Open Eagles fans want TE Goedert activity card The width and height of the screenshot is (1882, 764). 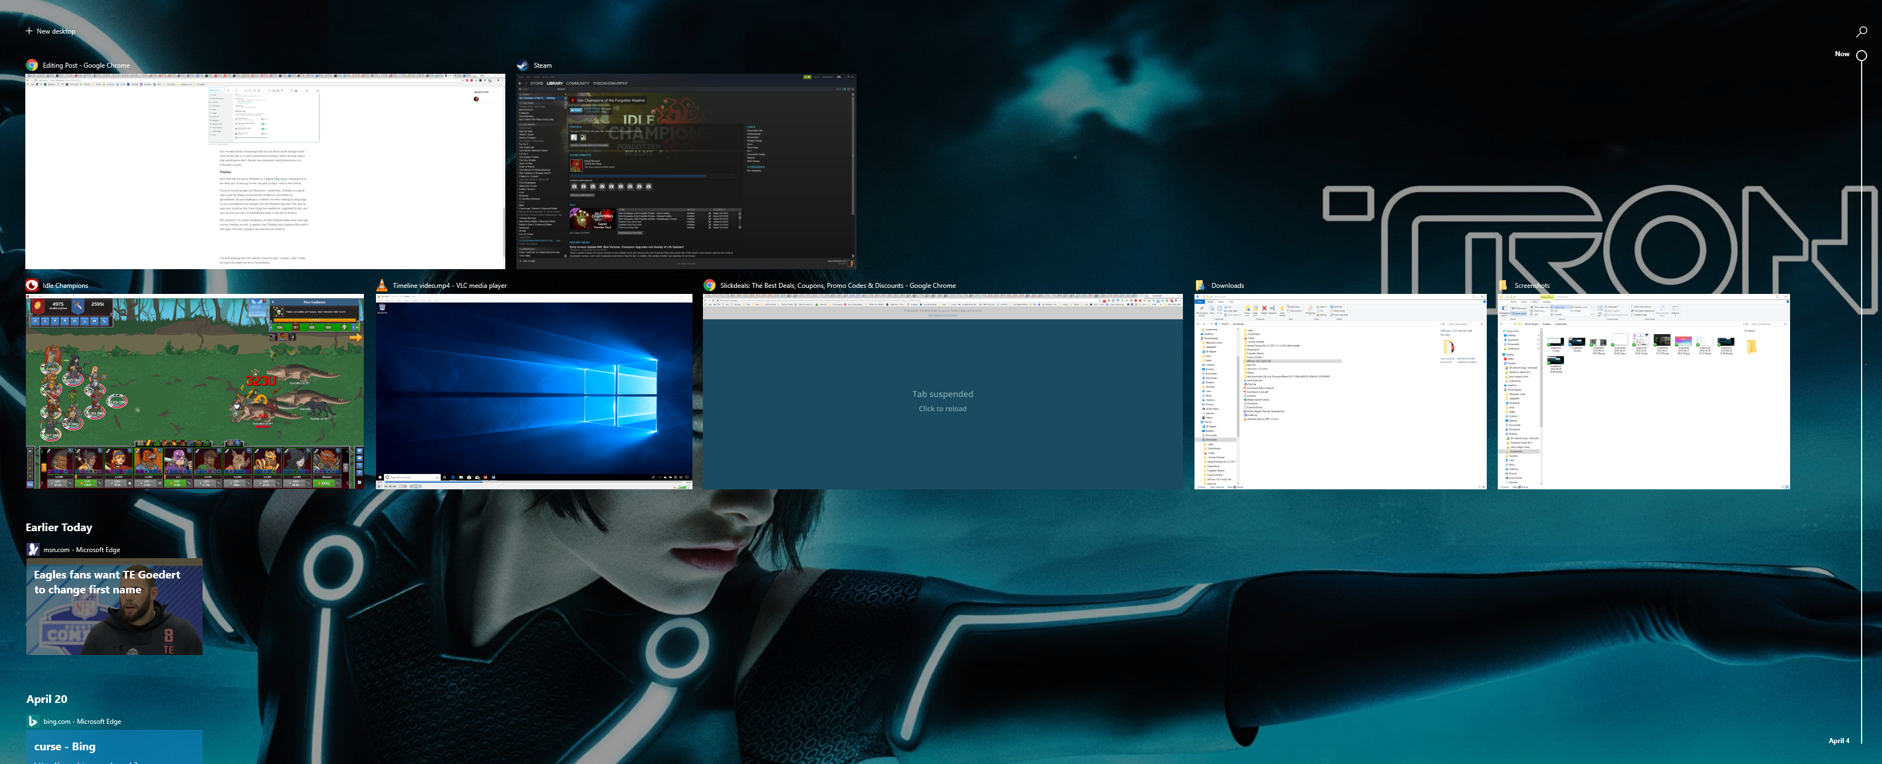pos(114,607)
